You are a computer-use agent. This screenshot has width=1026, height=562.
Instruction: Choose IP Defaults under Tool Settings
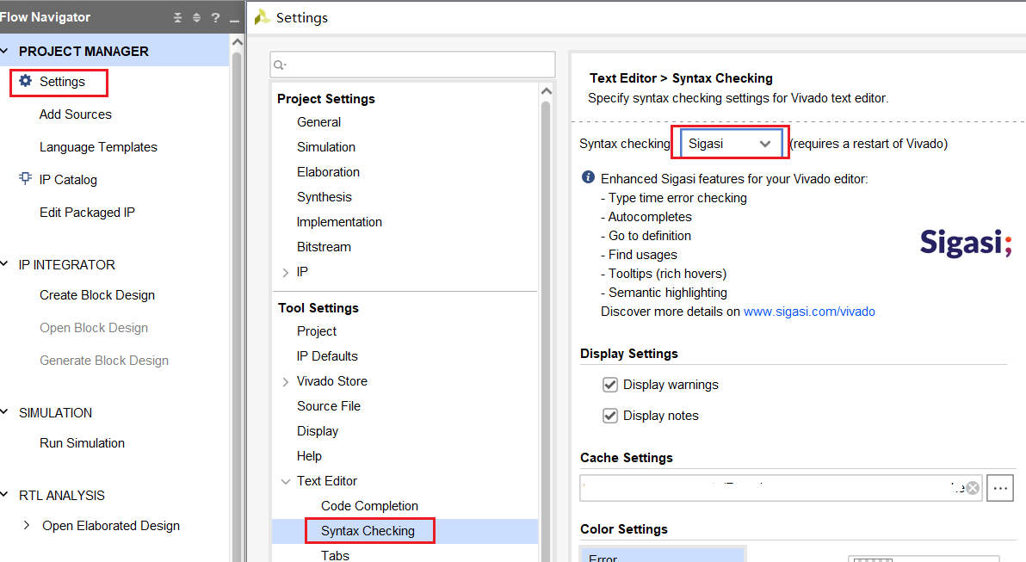[327, 356]
